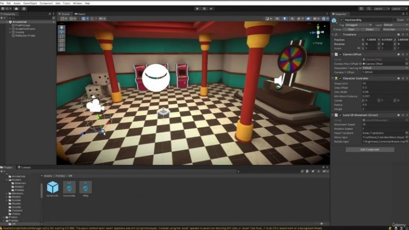
Task: Open scene camera settings icon
Action: click(315, 19)
